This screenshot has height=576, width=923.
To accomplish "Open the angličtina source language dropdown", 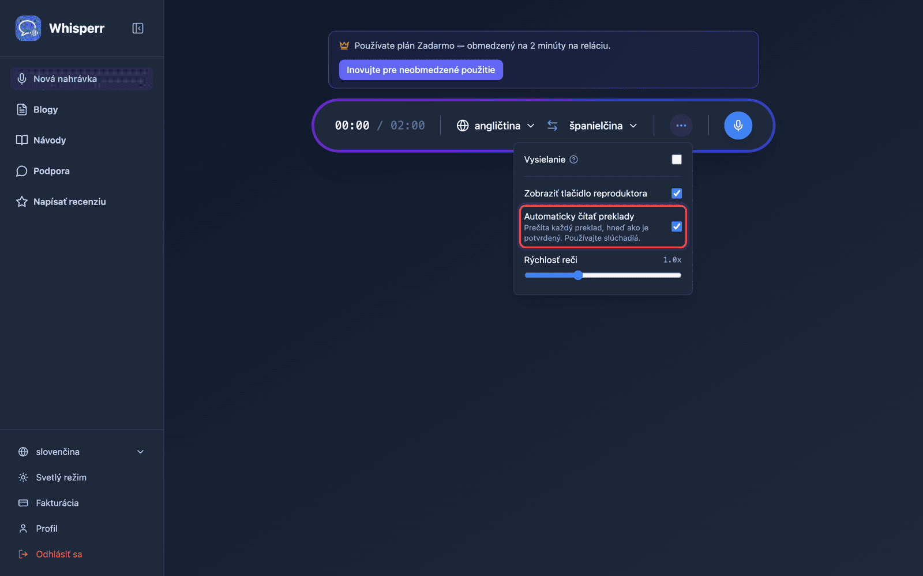I will (496, 126).
